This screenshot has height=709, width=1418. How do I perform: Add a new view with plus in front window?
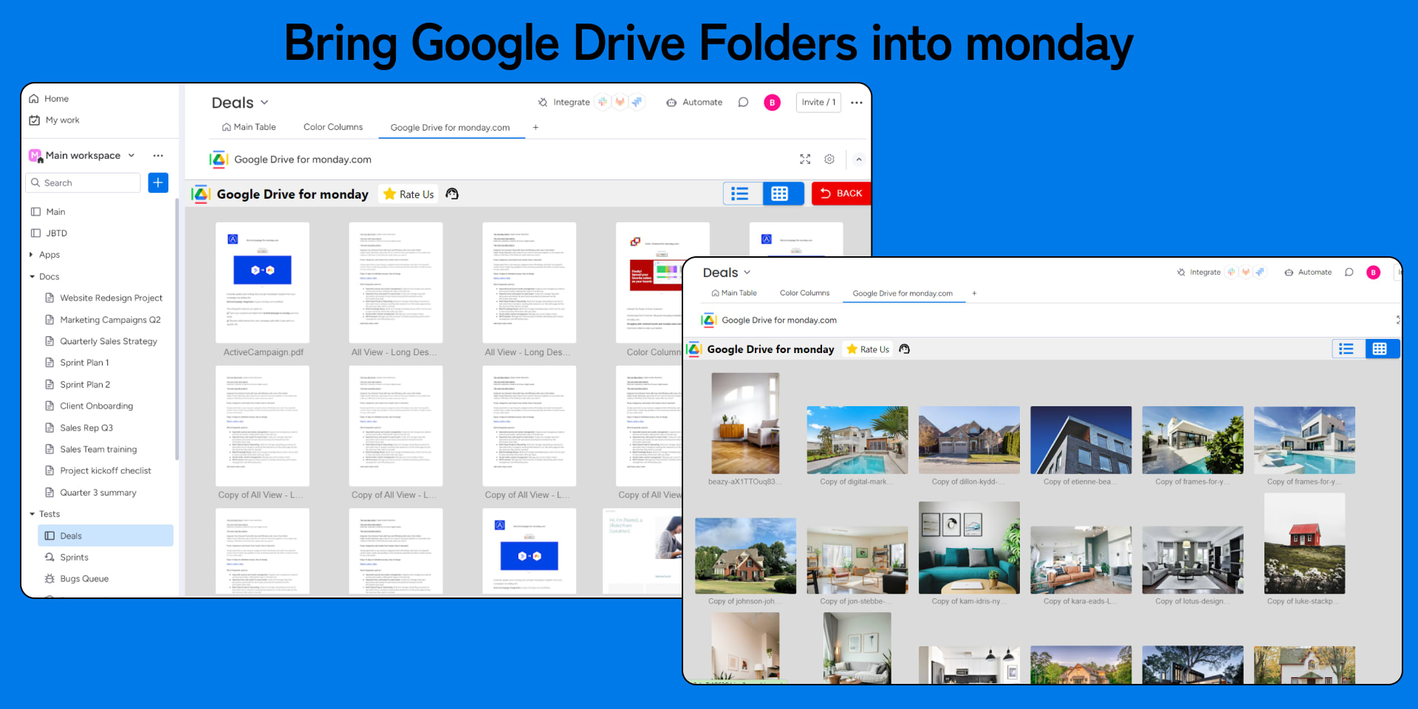tap(974, 293)
